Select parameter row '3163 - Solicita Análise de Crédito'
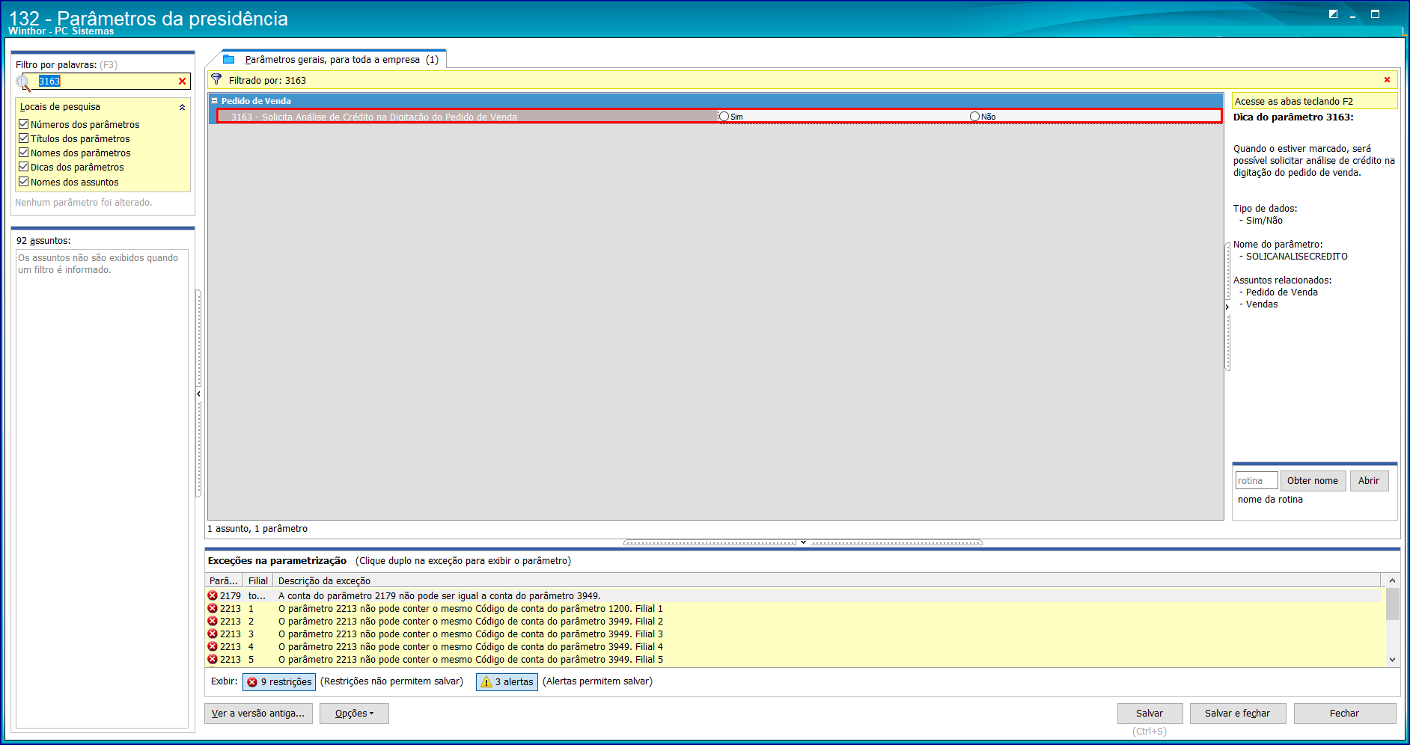 (x=720, y=117)
